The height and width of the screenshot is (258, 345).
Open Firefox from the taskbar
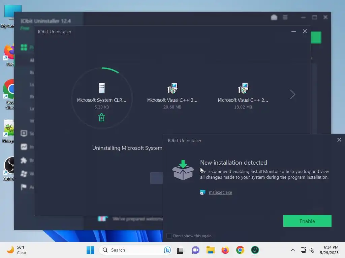tap(225, 250)
